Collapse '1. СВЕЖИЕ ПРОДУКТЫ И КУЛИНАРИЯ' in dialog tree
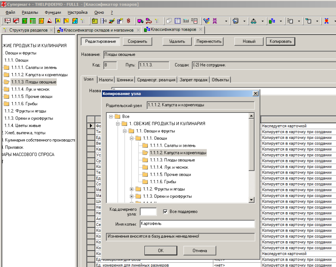The width and height of the screenshot is (336, 267). 118,124
